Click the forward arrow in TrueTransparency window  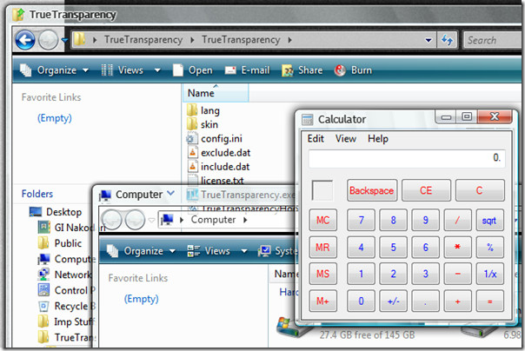tap(48, 40)
